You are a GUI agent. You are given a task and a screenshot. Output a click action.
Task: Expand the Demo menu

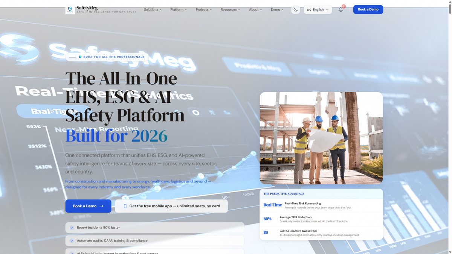tap(277, 9)
